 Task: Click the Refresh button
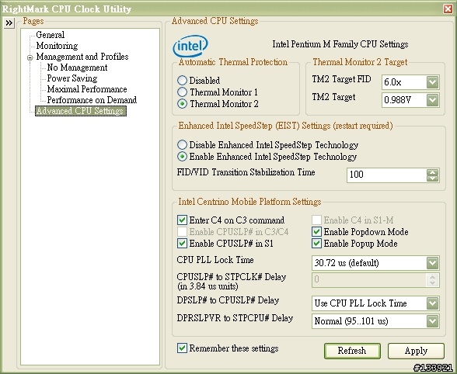[352, 351]
